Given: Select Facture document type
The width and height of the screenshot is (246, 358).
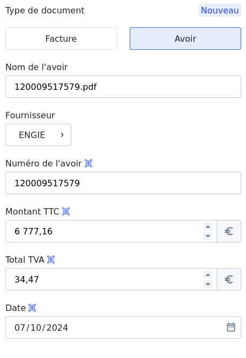Looking at the screenshot, I should 61,39.
